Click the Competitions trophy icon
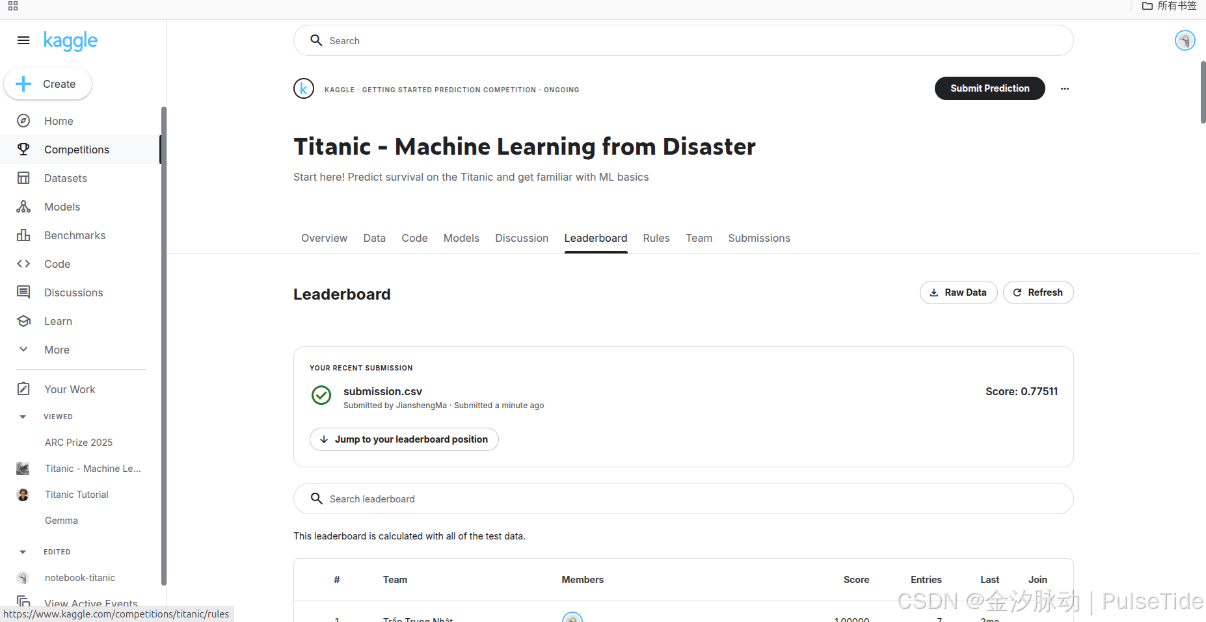Screen dimensions: 1206x622 click(x=23, y=149)
